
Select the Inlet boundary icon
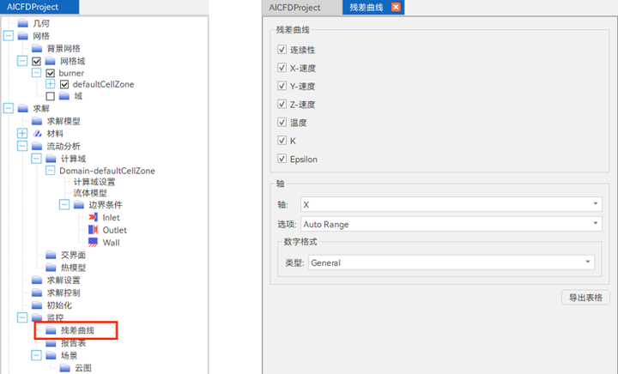pos(93,217)
